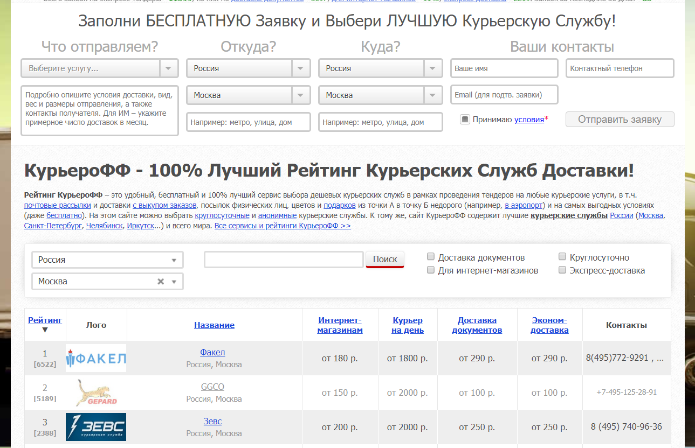The height and width of the screenshot is (448, 695).
Task: Focus the Откуда address field
Action: tap(248, 122)
